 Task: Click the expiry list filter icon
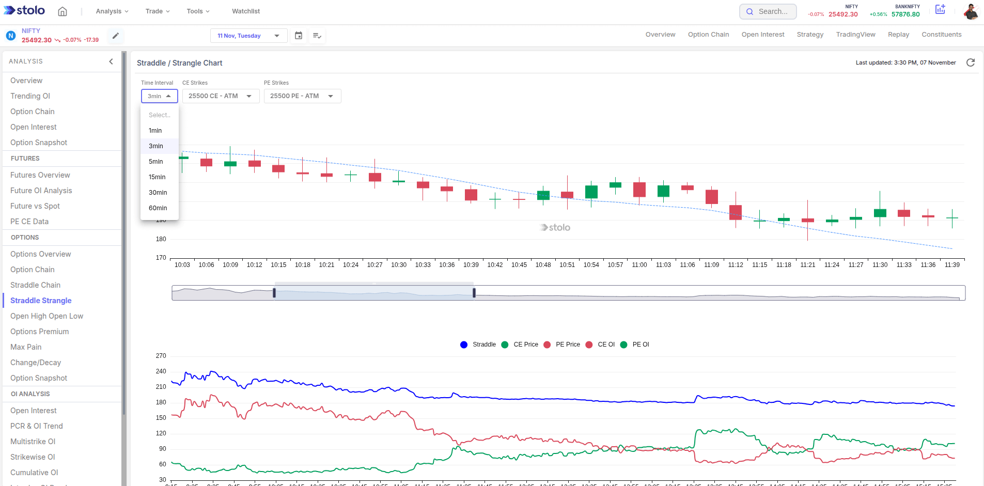tap(317, 36)
